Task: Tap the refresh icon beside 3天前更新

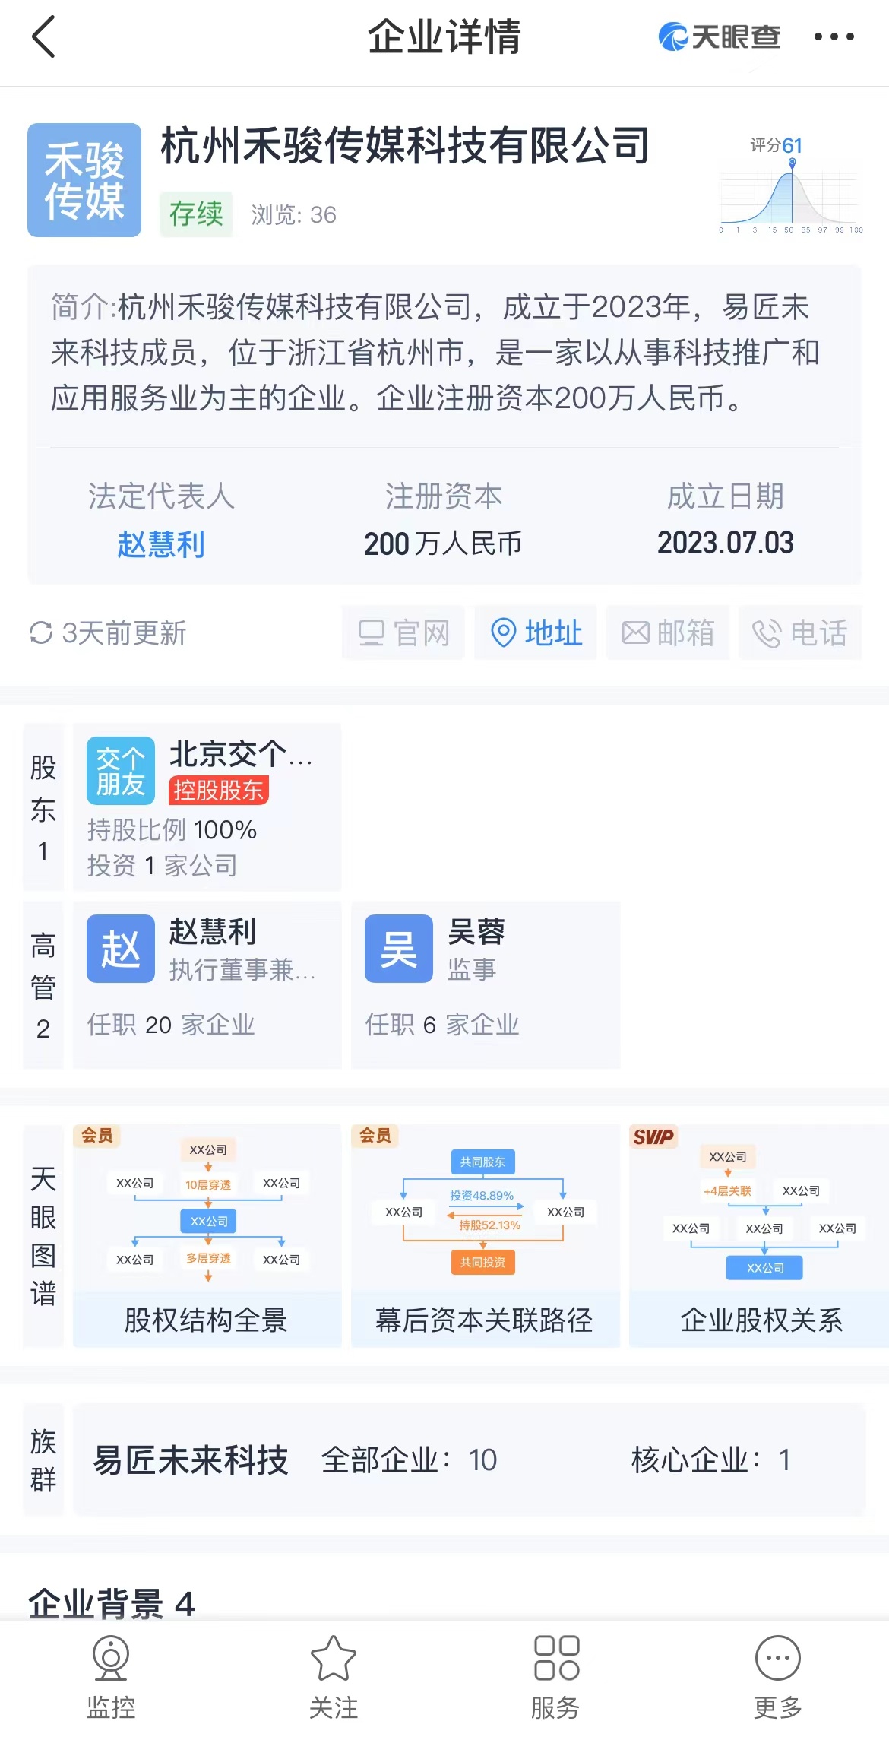Action: tap(40, 632)
